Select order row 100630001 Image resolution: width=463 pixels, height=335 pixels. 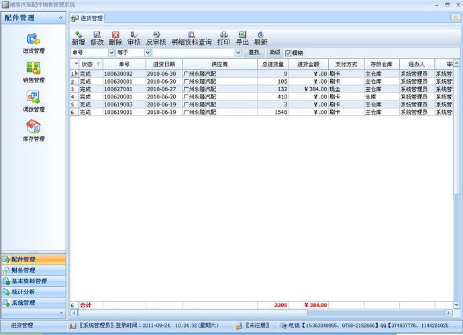261,81
